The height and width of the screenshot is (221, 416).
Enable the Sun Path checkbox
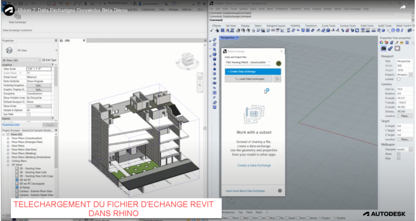(29, 114)
